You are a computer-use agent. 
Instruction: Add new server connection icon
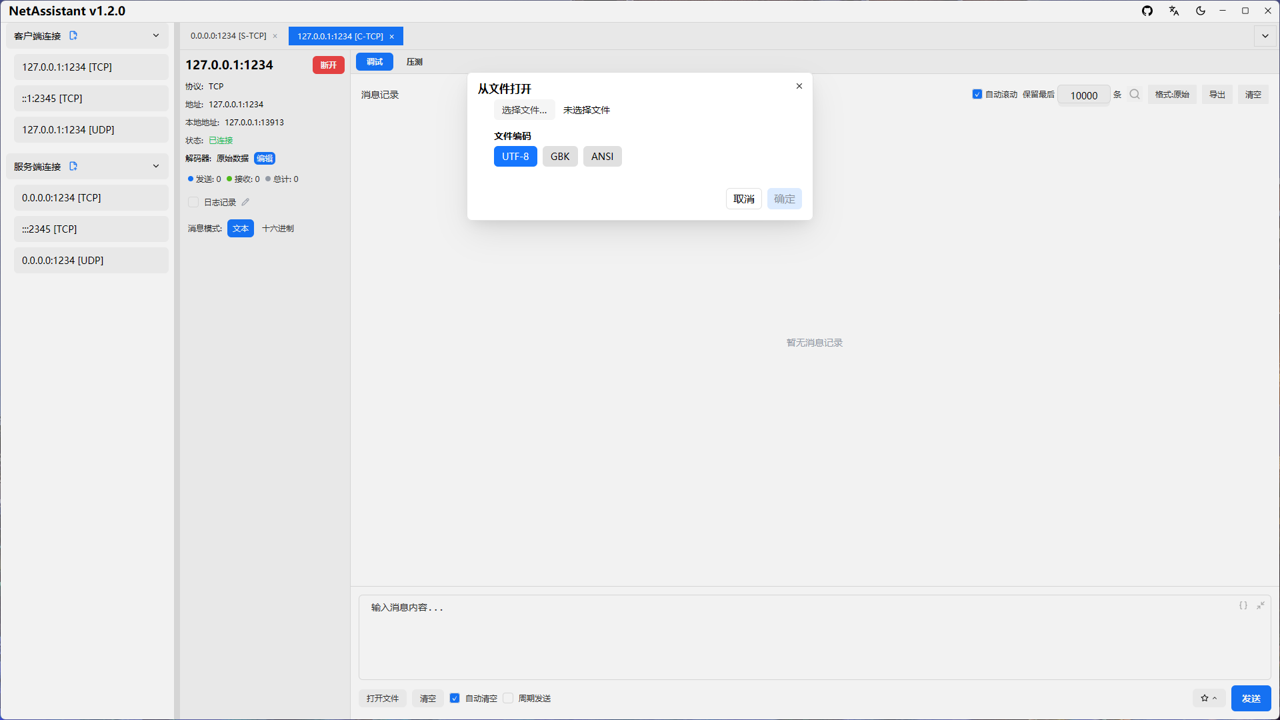[73, 166]
